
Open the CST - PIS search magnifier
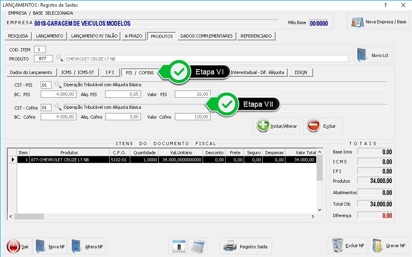pos(58,85)
